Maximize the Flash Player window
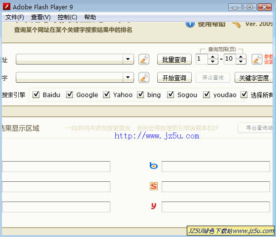The width and height of the screenshot is (276, 237). [x=249, y=7]
